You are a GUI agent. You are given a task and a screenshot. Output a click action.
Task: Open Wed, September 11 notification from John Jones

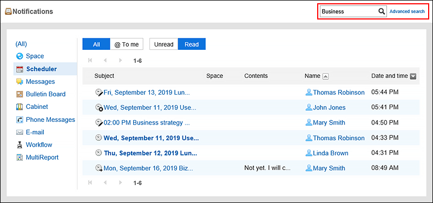click(150, 107)
